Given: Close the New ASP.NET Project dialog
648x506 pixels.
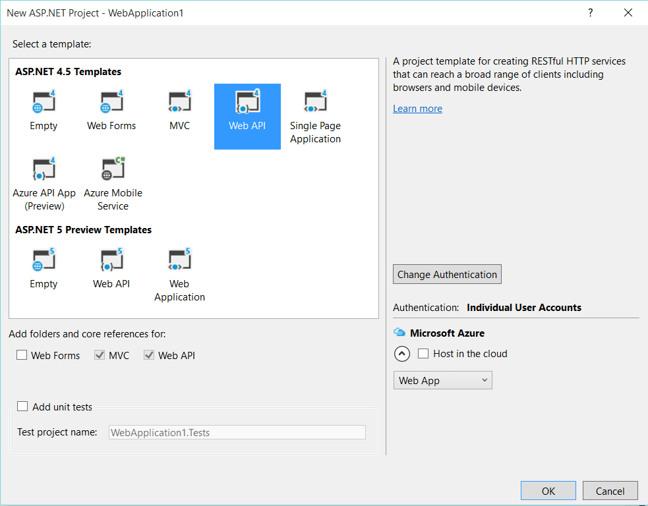Looking at the screenshot, I should (x=628, y=13).
